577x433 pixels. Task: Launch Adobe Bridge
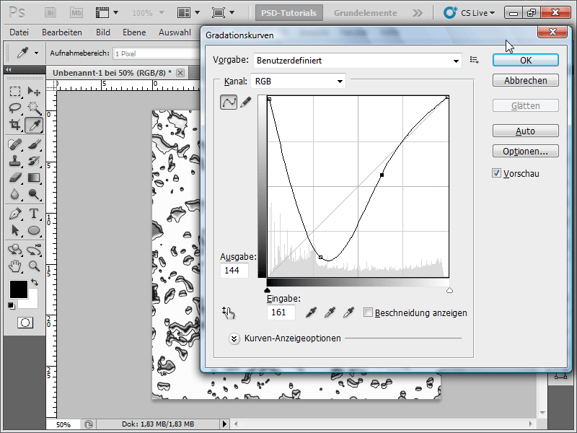tap(50, 13)
